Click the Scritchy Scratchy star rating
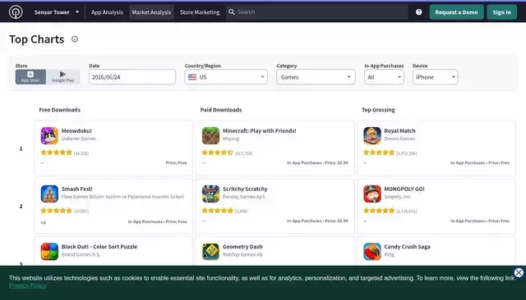The height and width of the screenshot is (300, 526). tap(217, 211)
